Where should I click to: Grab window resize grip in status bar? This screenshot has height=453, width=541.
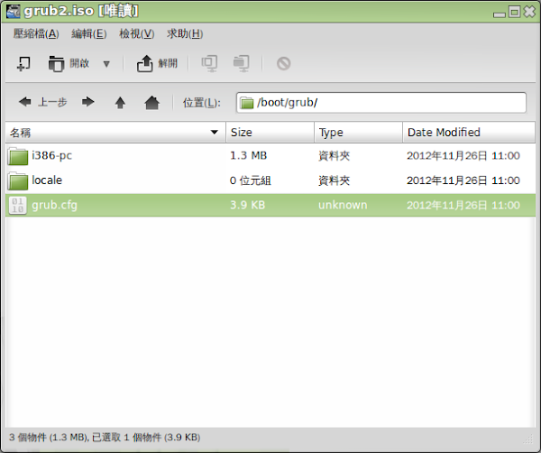click(528, 439)
